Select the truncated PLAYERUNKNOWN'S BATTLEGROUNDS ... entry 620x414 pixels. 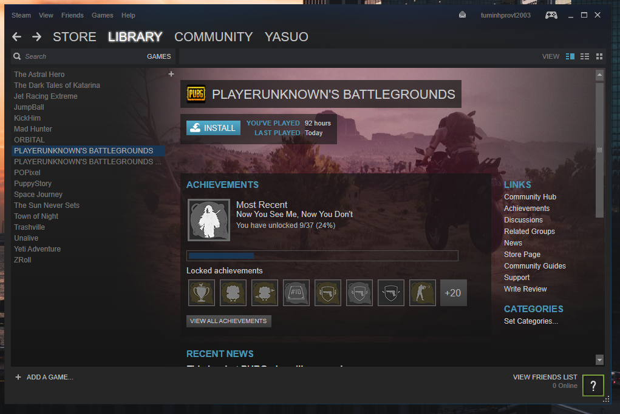pyautogui.click(x=87, y=162)
